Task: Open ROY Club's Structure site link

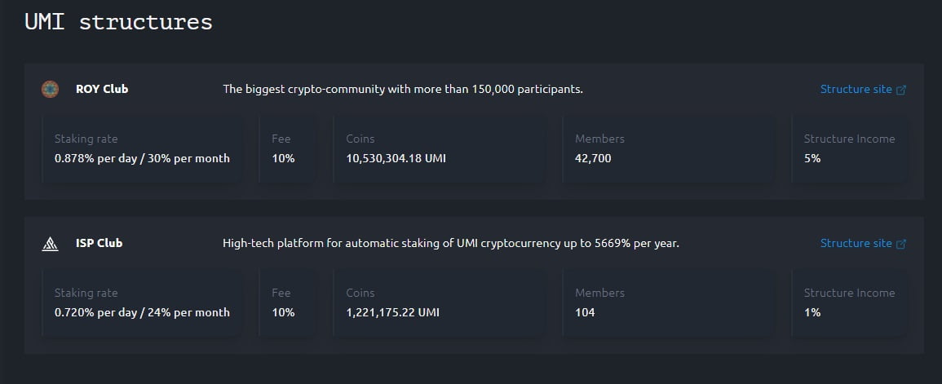Action: pos(856,89)
